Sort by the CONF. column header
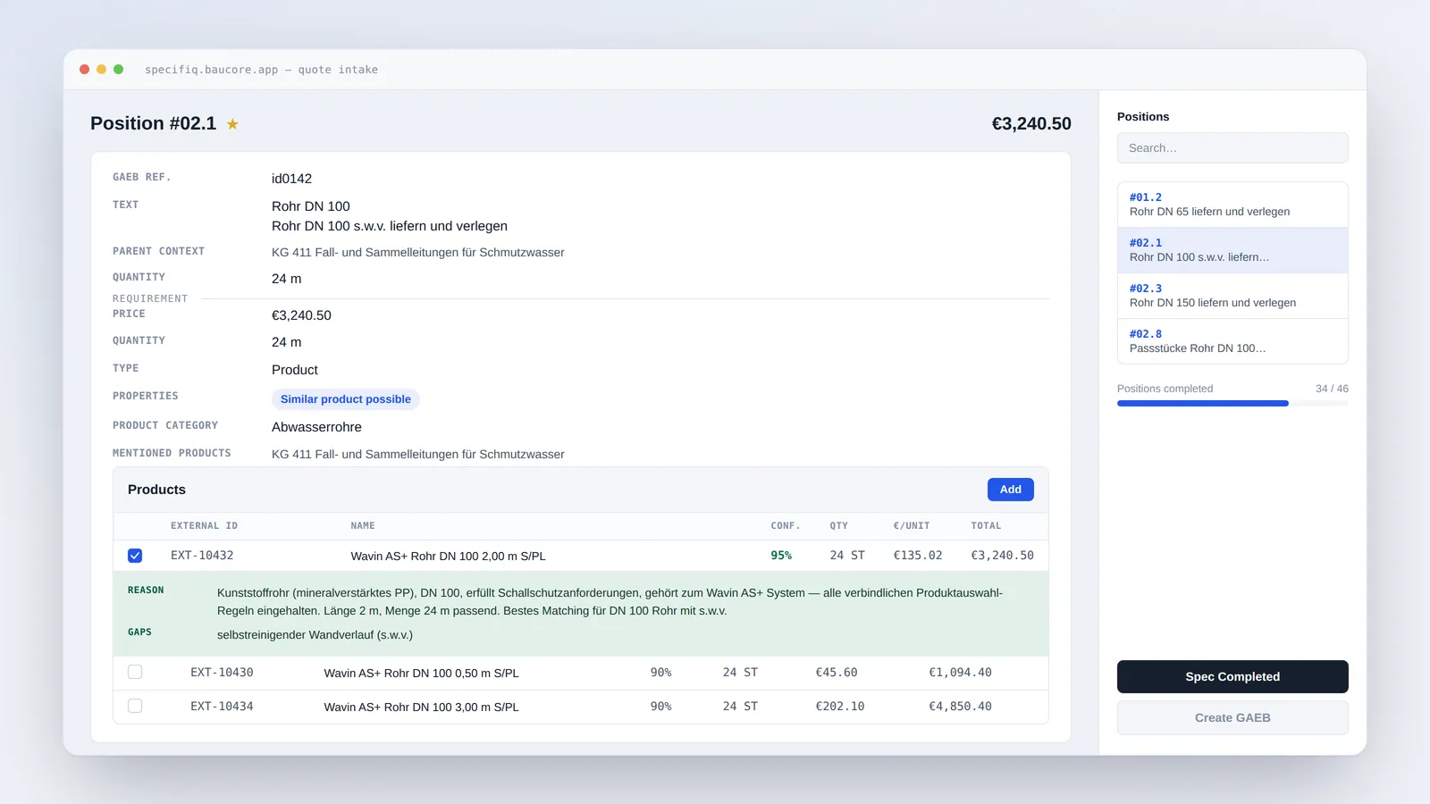1430x804 pixels. click(786, 526)
